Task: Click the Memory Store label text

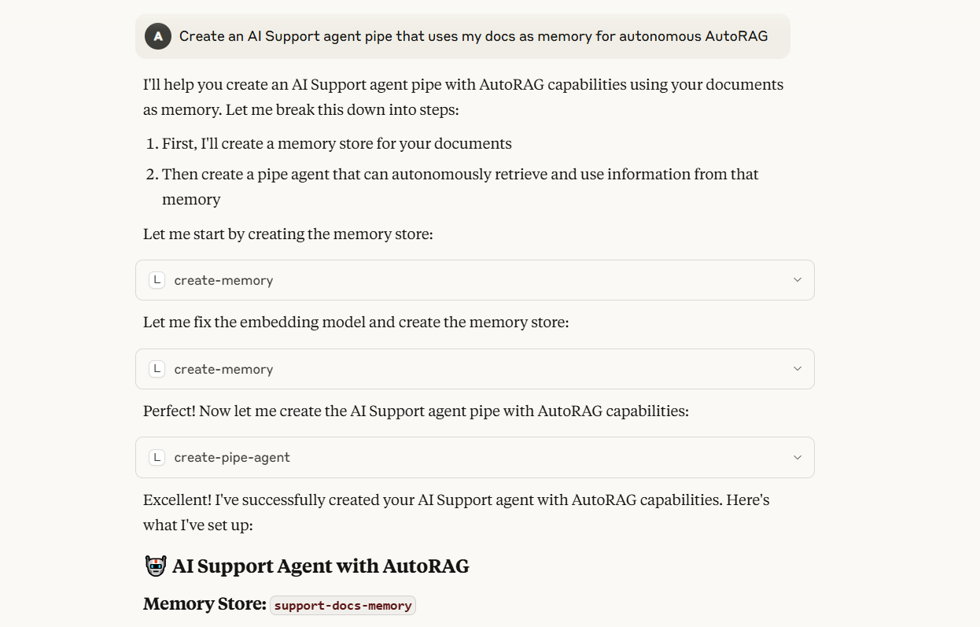Action: click(x=202, y=603)
